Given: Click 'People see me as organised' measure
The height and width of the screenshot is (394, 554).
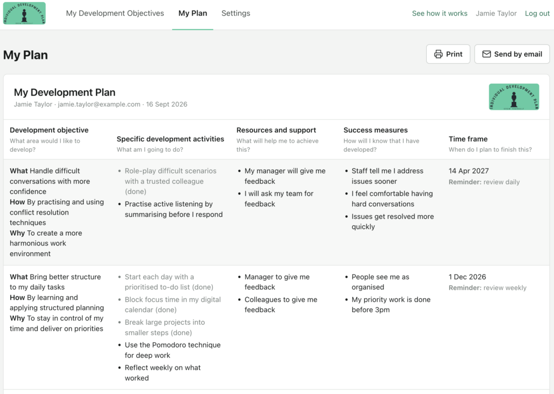Looking at the screenshot, I should pos(380,282).
